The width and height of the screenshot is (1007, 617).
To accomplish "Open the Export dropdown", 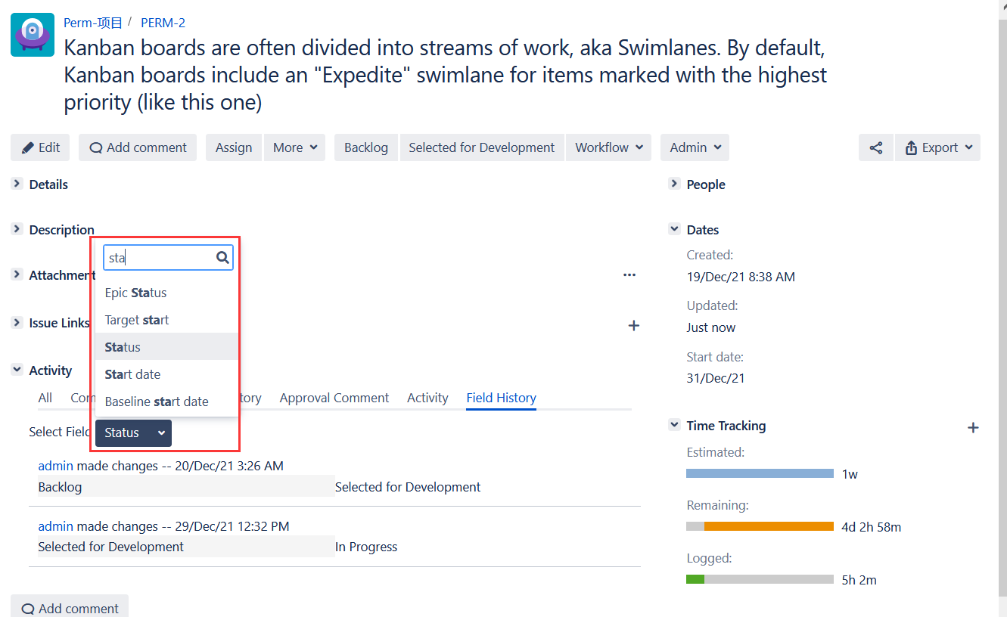I will (x=938, y=147).
